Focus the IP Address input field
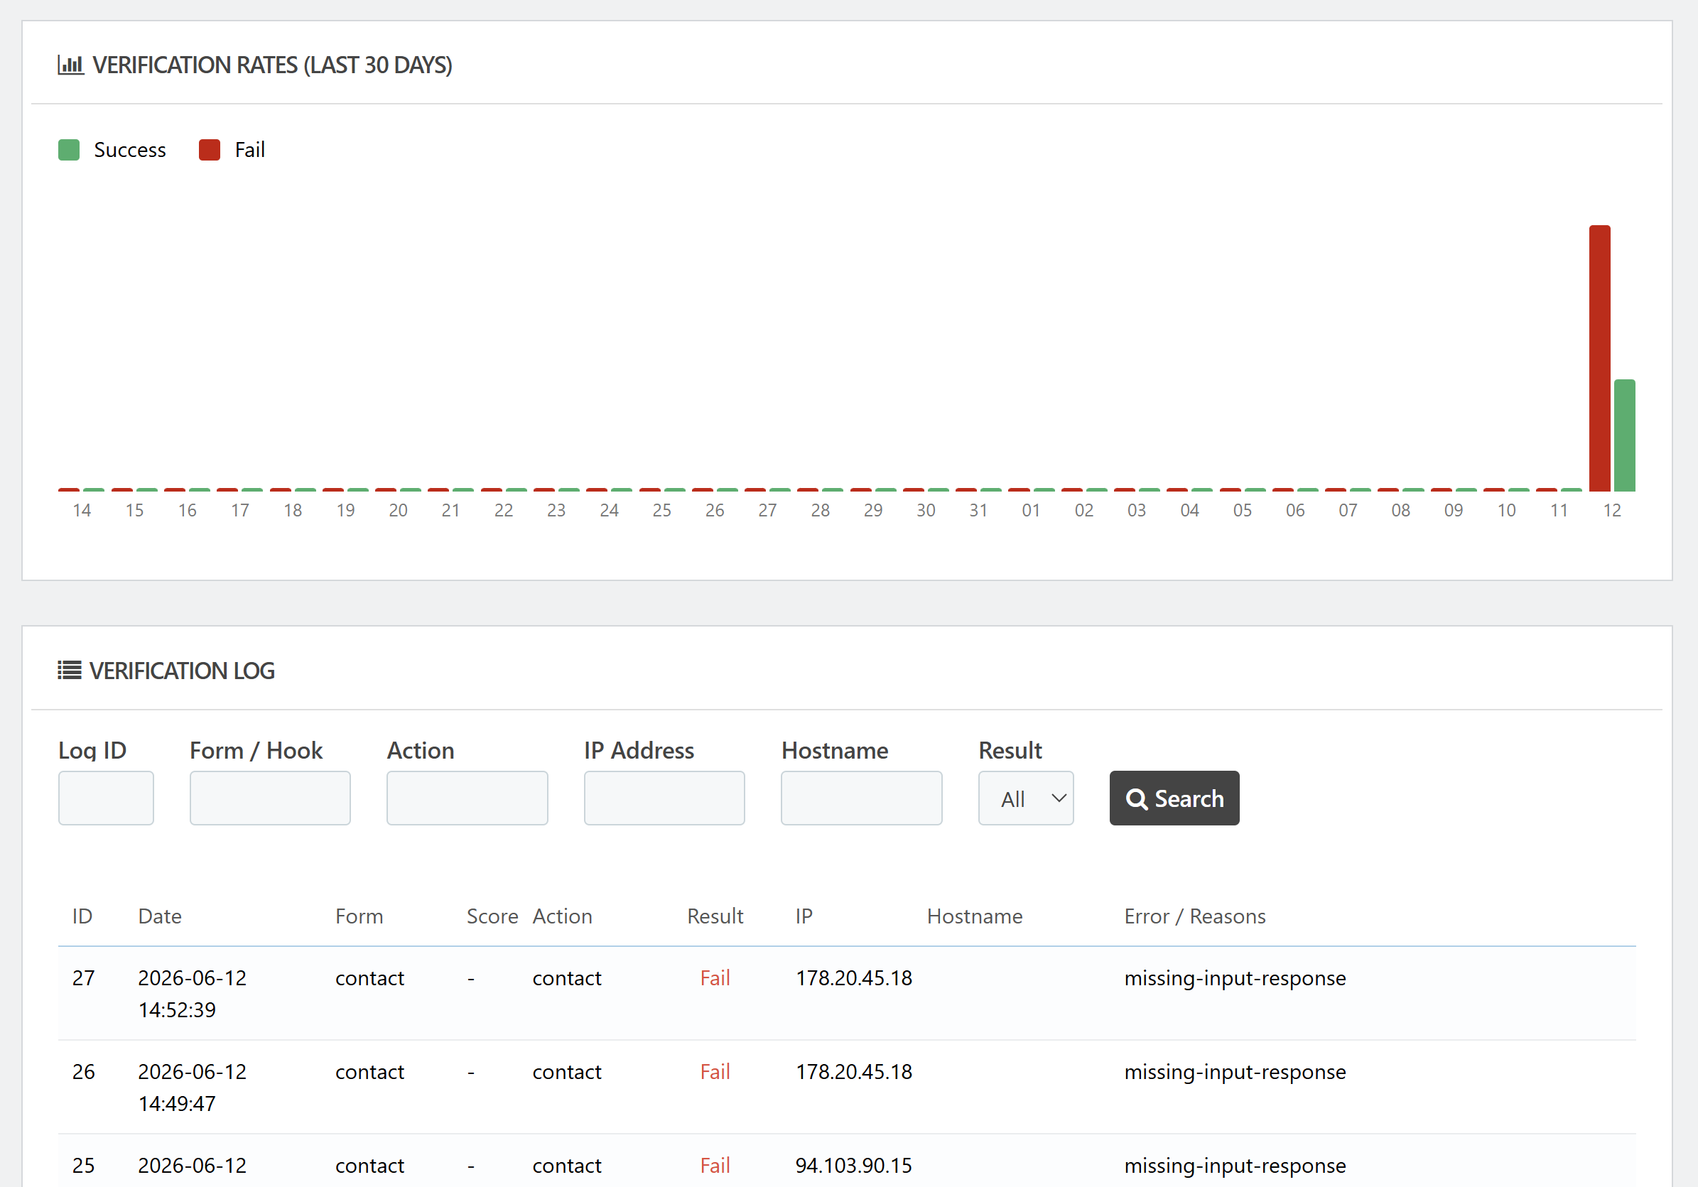The height and width of the screenshot is (1187, 1698). tap(664, 798)
